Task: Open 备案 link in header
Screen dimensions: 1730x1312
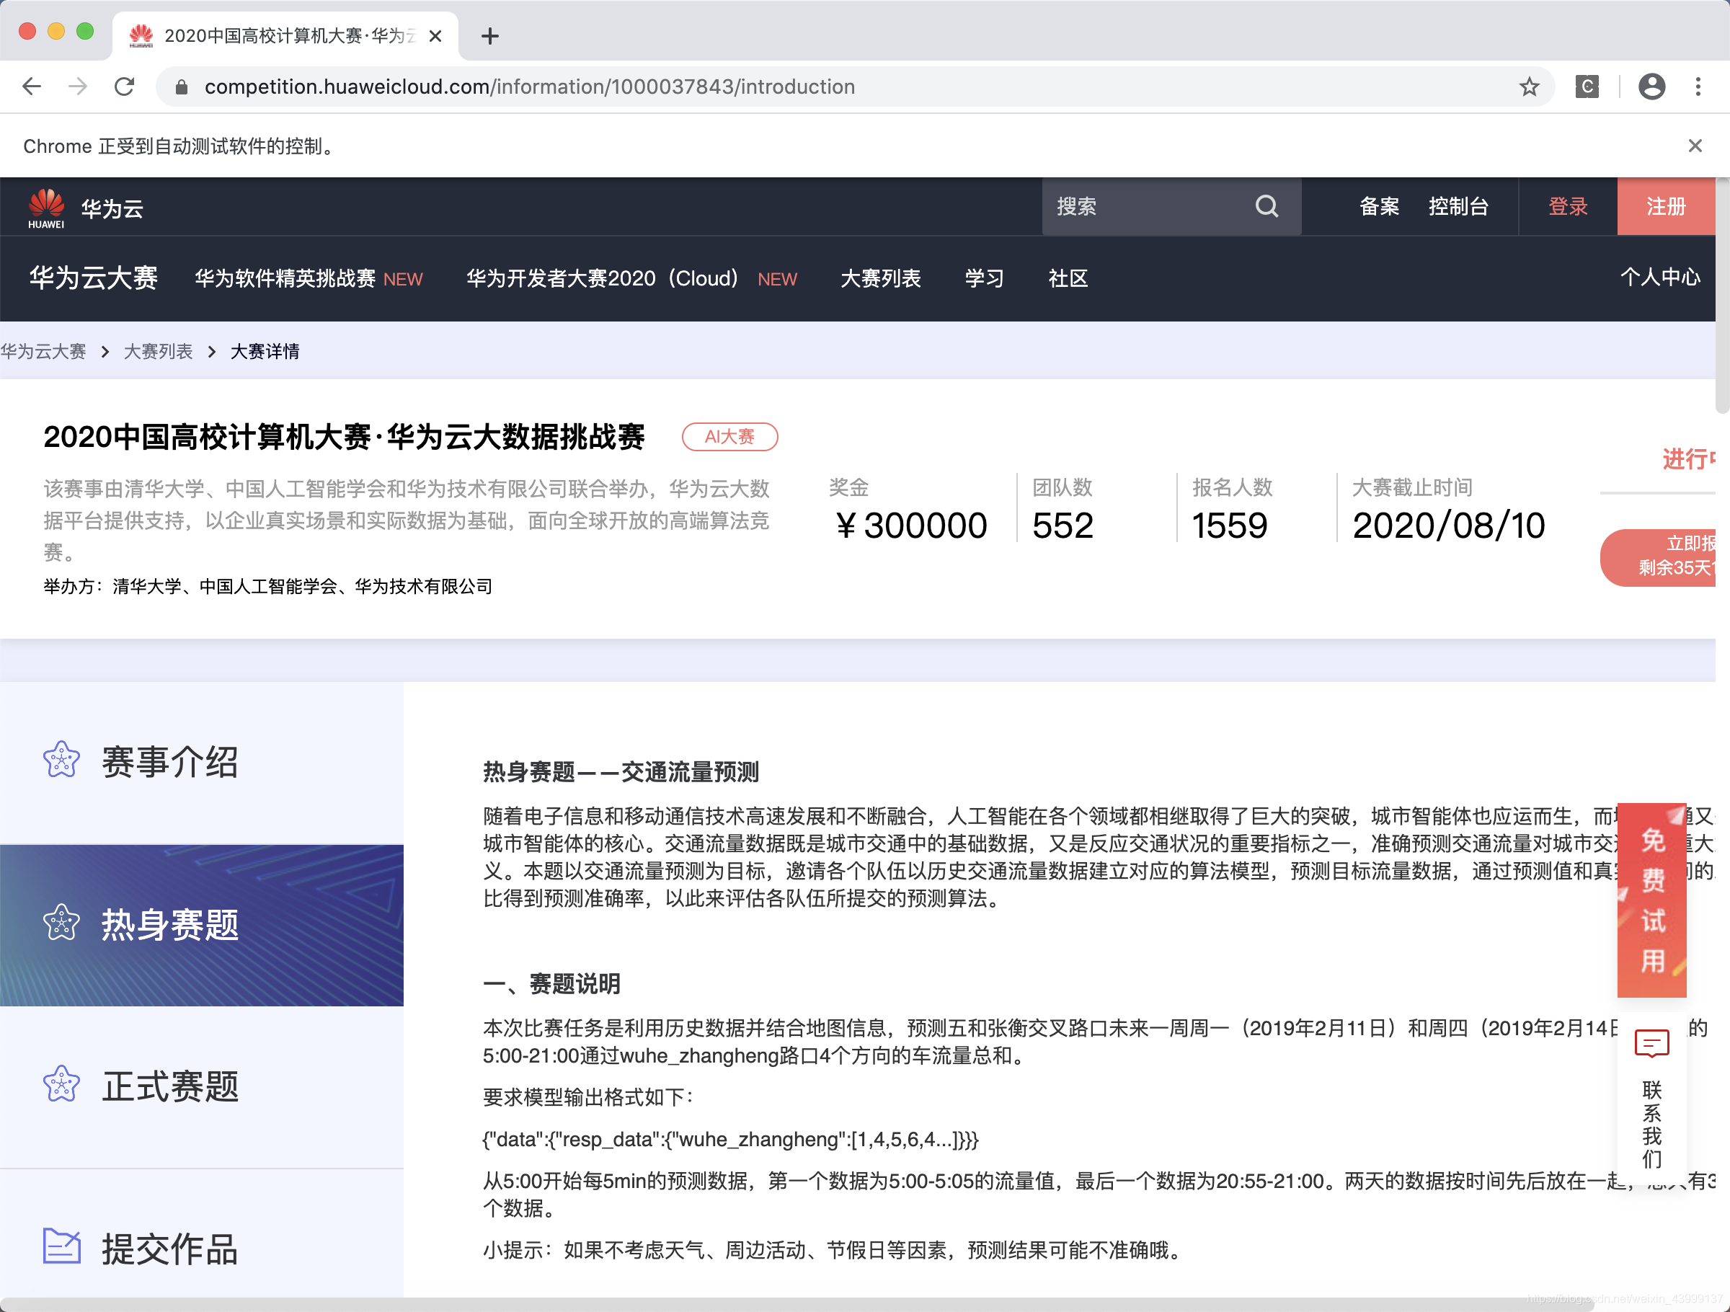Action: 1379,207
